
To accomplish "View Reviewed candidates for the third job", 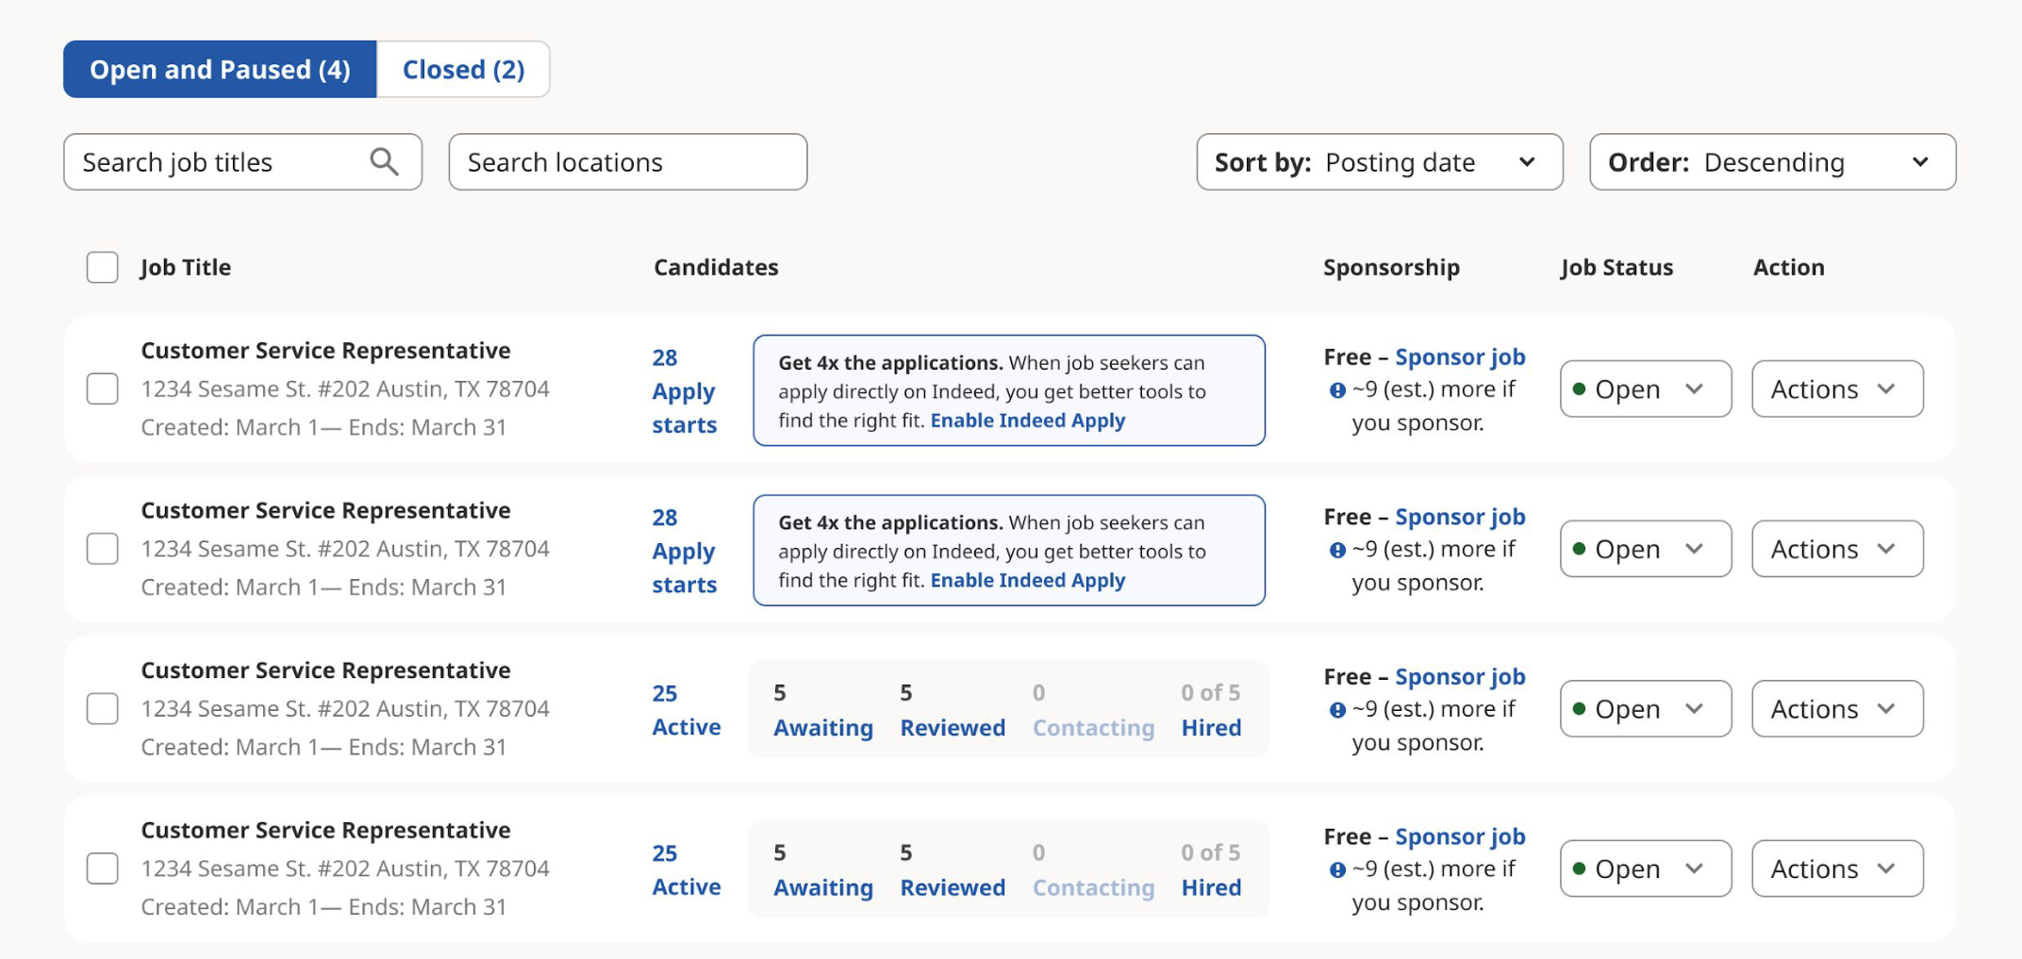I will [952, 727].
